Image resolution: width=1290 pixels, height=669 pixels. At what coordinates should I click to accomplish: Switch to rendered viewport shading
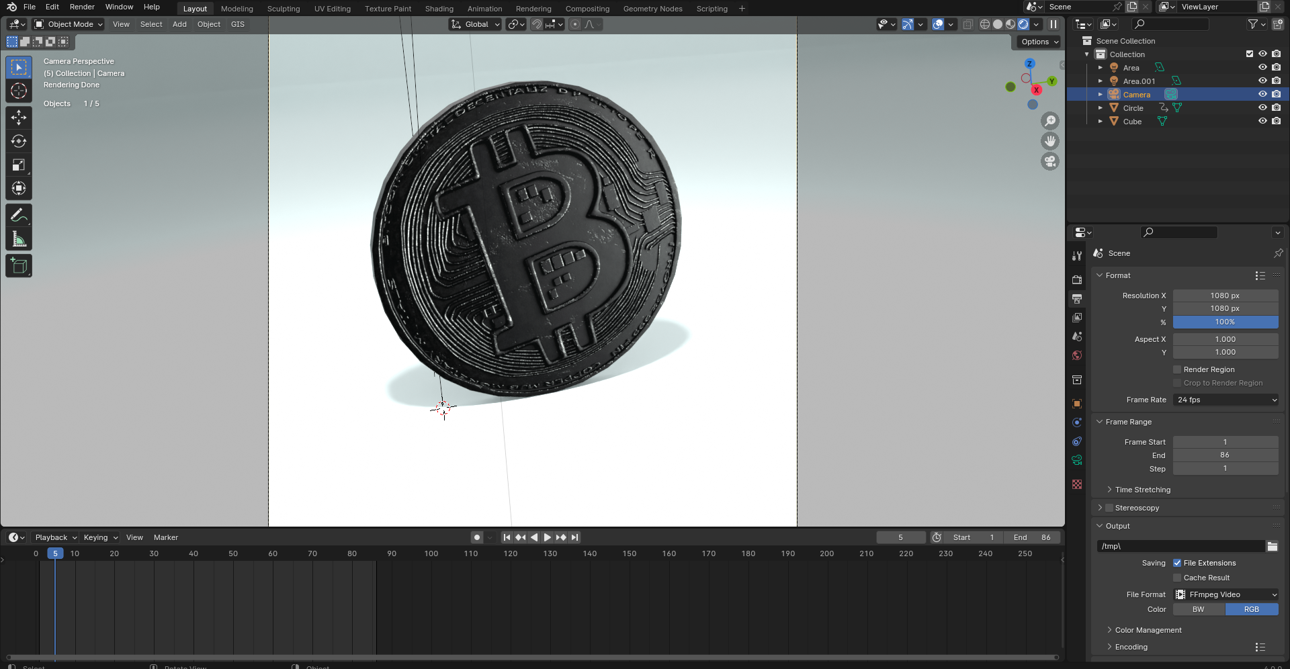[x=1023, y=24]
